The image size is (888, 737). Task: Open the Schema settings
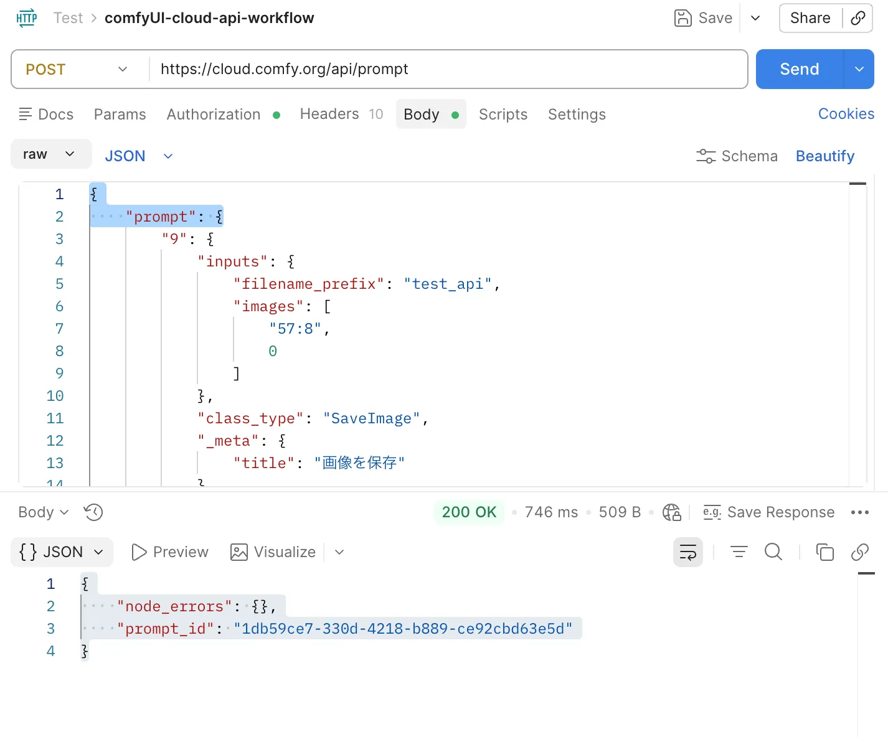737,156
